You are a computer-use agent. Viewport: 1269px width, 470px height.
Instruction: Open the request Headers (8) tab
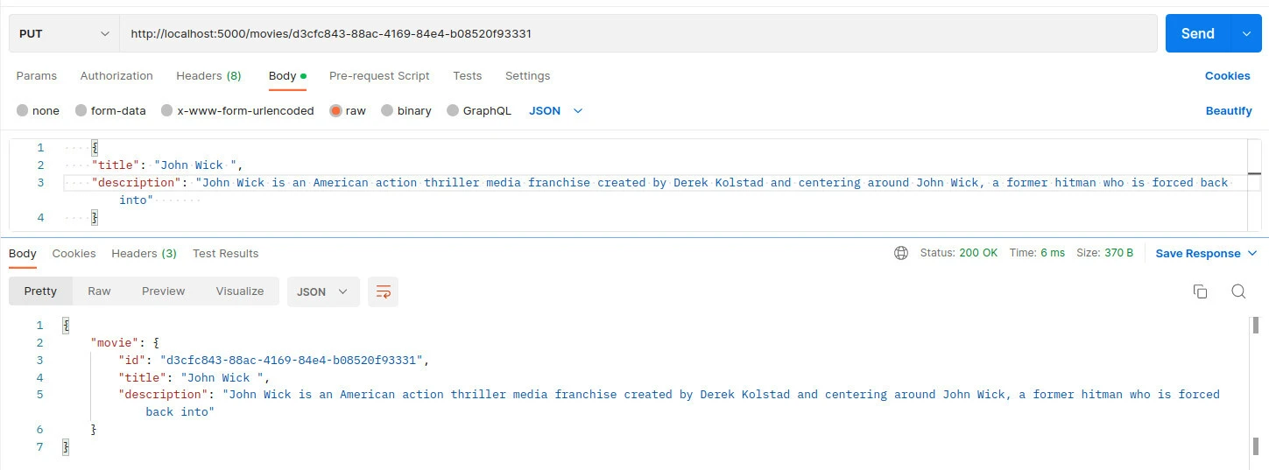[208, 76]
